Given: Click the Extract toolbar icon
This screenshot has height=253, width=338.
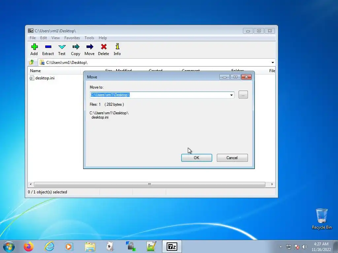Looking at the screenshot, I should click(48, 49).
